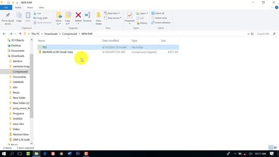Screen dimensions: 279x157
Task: Go forward with the forward arrow
Action: click(x=10, y=34)
